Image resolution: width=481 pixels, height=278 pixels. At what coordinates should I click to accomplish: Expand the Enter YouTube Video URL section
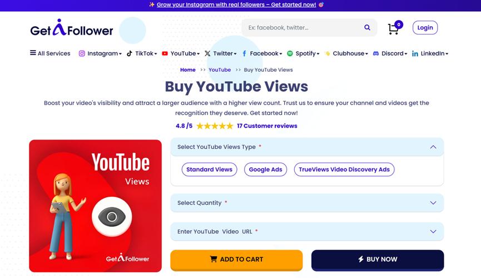(433, 232)
